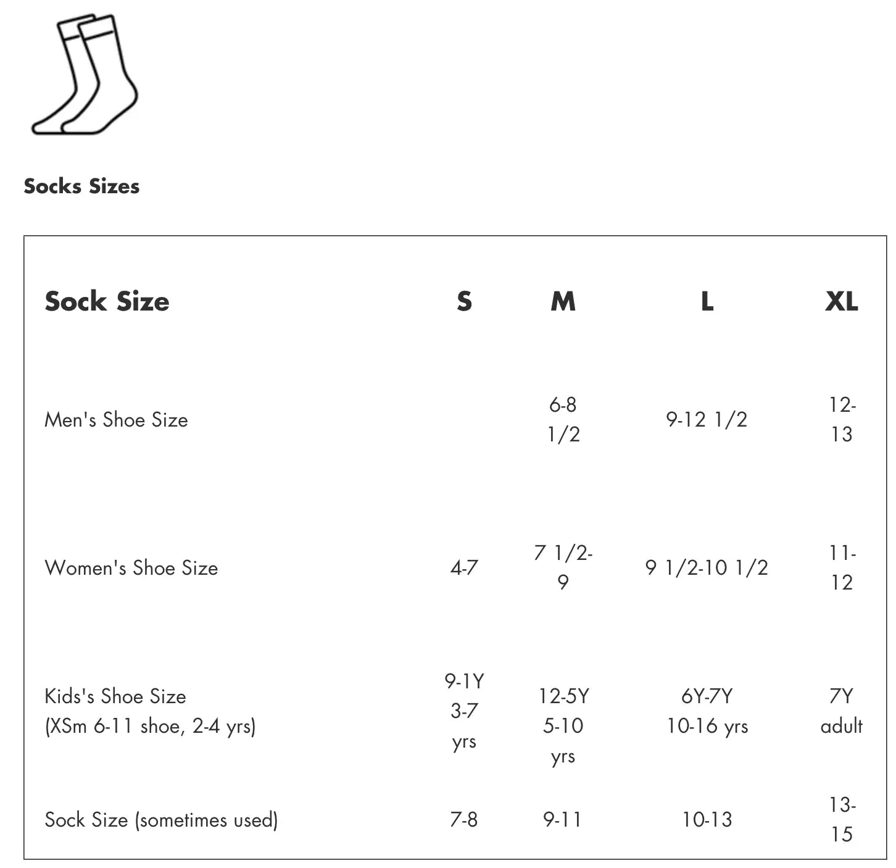This screenshot has height=868, width=896.
Task: Select the women's large "9 1/2-10 1/2" cell
Action: click(707, 568)
